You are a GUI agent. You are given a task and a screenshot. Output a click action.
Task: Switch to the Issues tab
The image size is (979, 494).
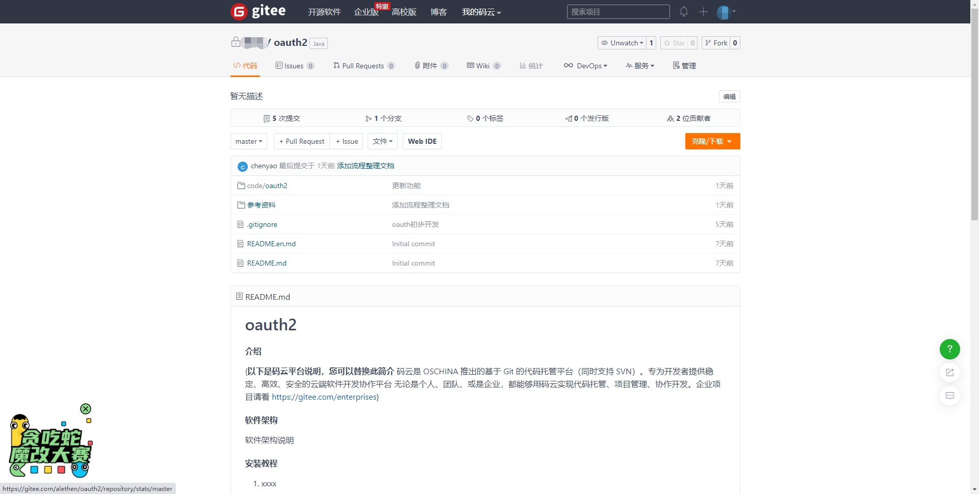tap(294, 65)
